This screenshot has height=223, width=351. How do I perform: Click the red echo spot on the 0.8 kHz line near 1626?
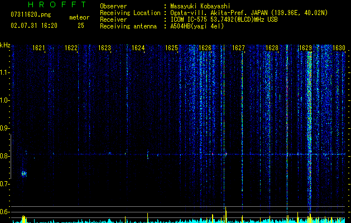pyautogui.click(x=213, y=154)
